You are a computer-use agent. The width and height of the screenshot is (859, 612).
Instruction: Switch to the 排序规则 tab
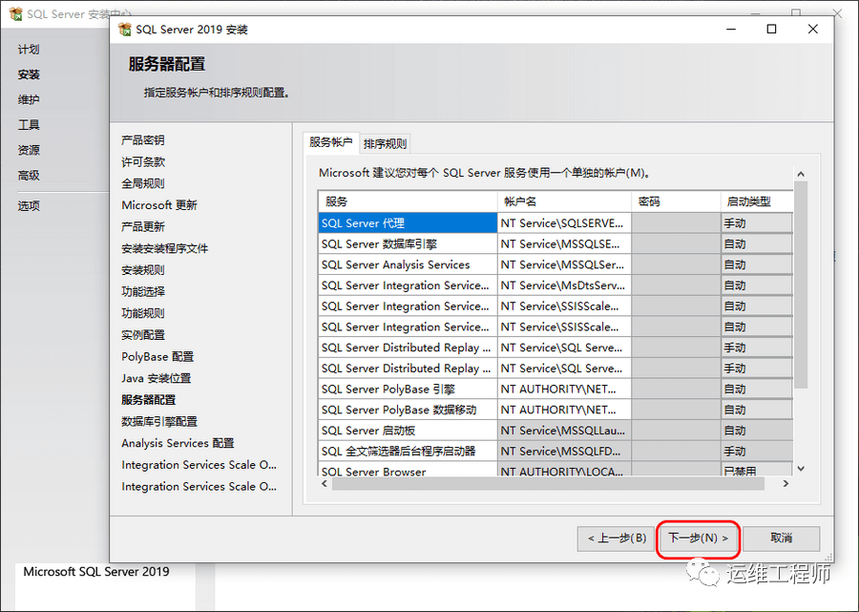[386, 143]
